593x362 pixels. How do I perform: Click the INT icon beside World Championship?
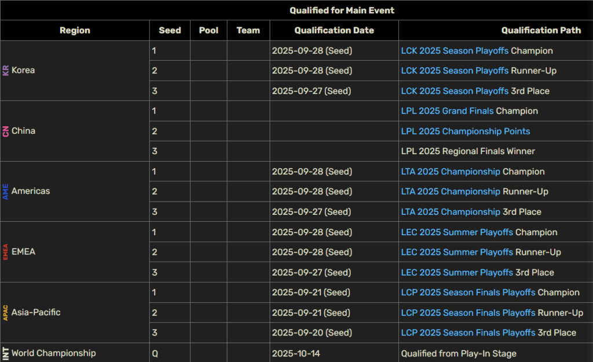click(6, 353)
